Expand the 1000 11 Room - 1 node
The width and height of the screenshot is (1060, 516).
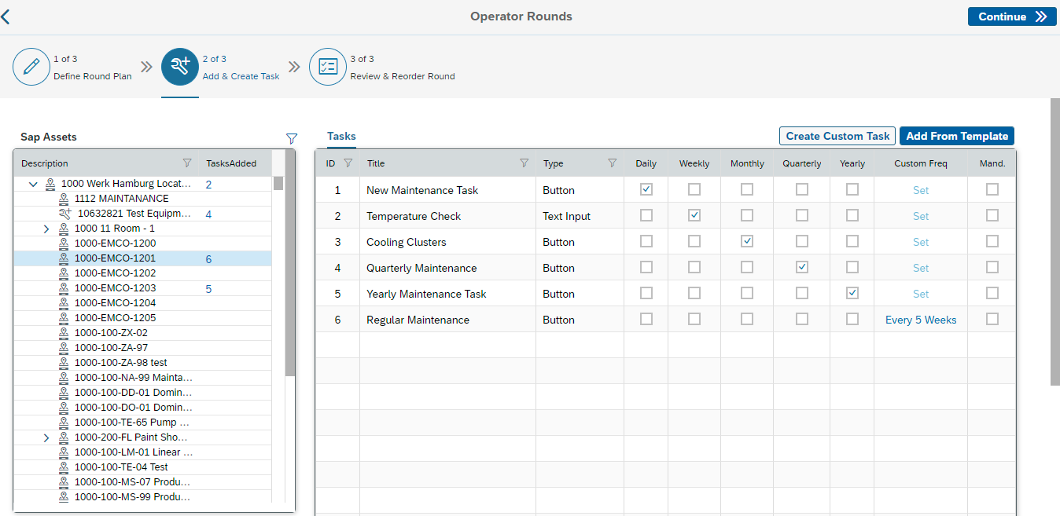click(x=46, y=229)
